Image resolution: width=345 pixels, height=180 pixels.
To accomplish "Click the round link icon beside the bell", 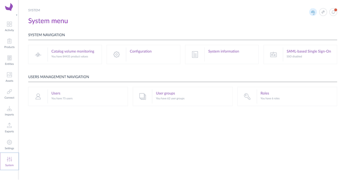I will click(x=323, y=12).
